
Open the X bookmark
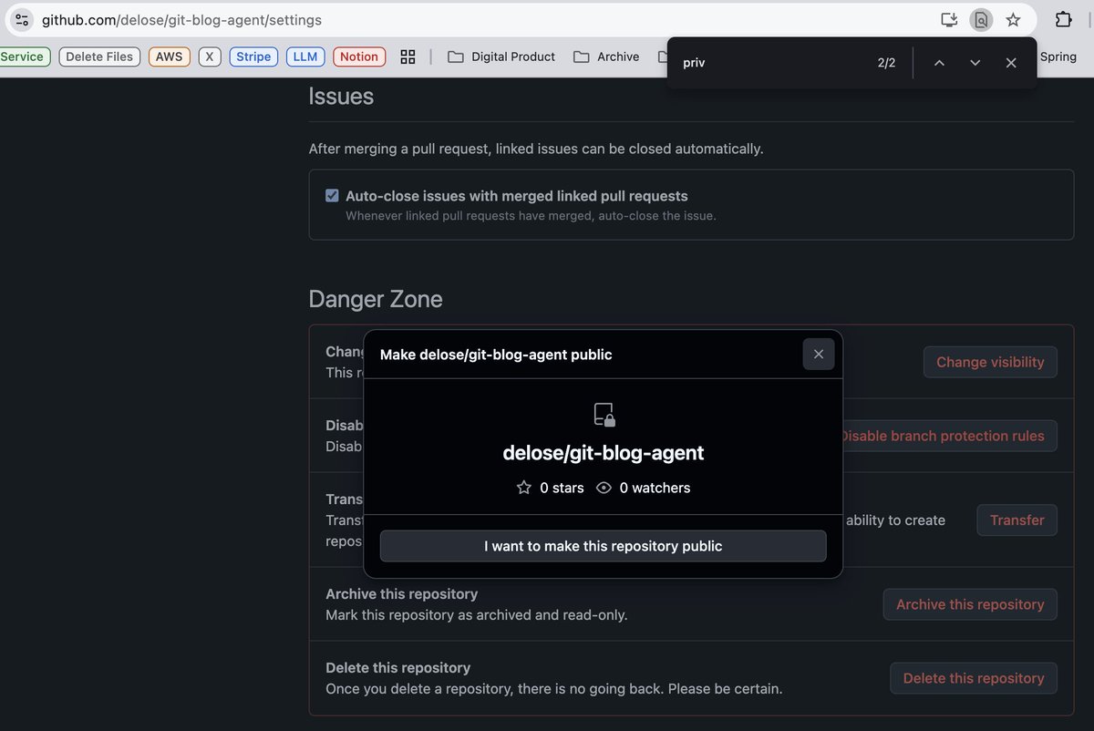[x=210, y=57]
